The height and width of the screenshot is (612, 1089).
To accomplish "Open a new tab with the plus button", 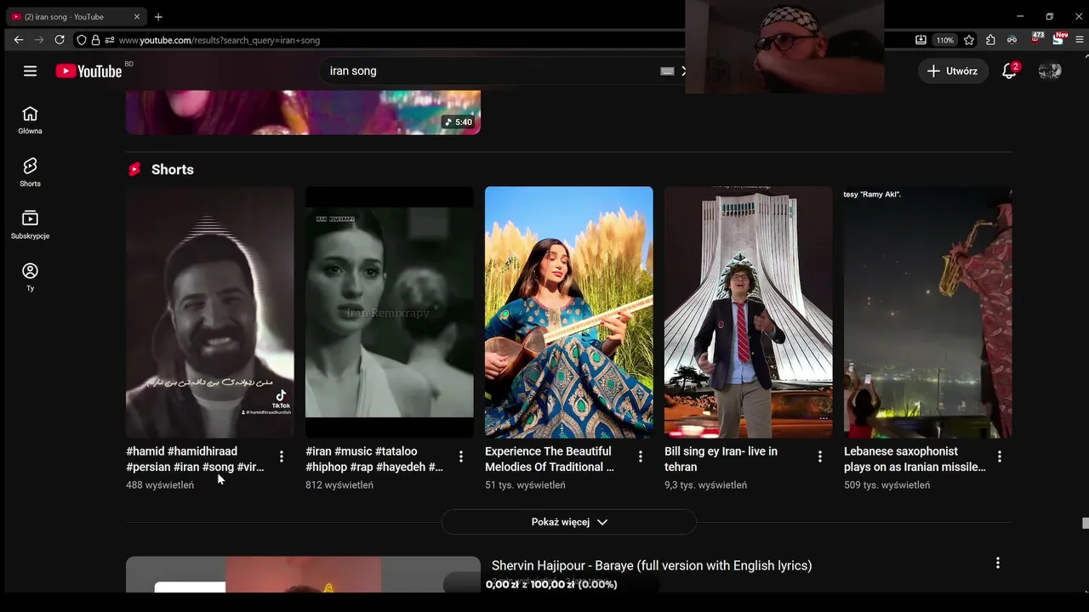I will point(158,16).
